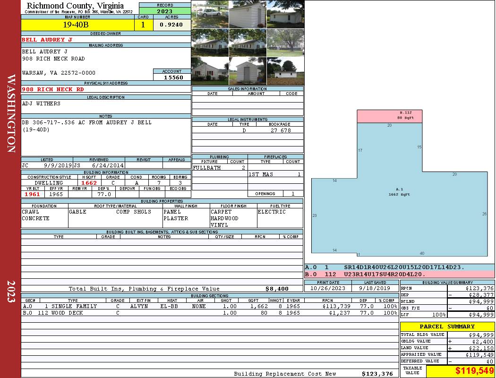
Task: Click the bottom-right photo thumbnail
Action: tap(285, 71)
